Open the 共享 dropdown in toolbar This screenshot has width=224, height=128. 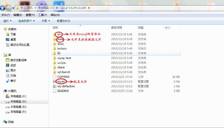(x=46, y=21)
